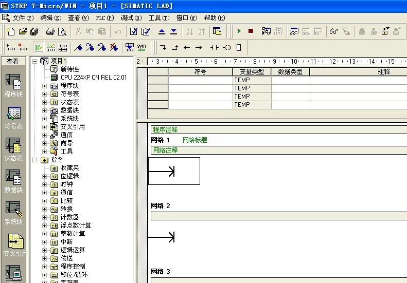Screen dimensions: 407x283
Task: Expand the 位逻辑 instruction folder
Action: (x=44, y=176)
